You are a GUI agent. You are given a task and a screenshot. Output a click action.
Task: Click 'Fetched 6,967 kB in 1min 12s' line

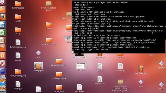coord(96,35)
